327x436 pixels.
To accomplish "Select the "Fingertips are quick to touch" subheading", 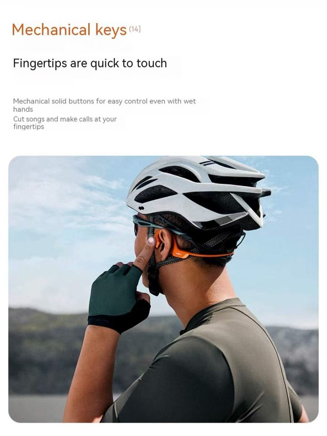I will pyautogui.click(x=90, y=64).
